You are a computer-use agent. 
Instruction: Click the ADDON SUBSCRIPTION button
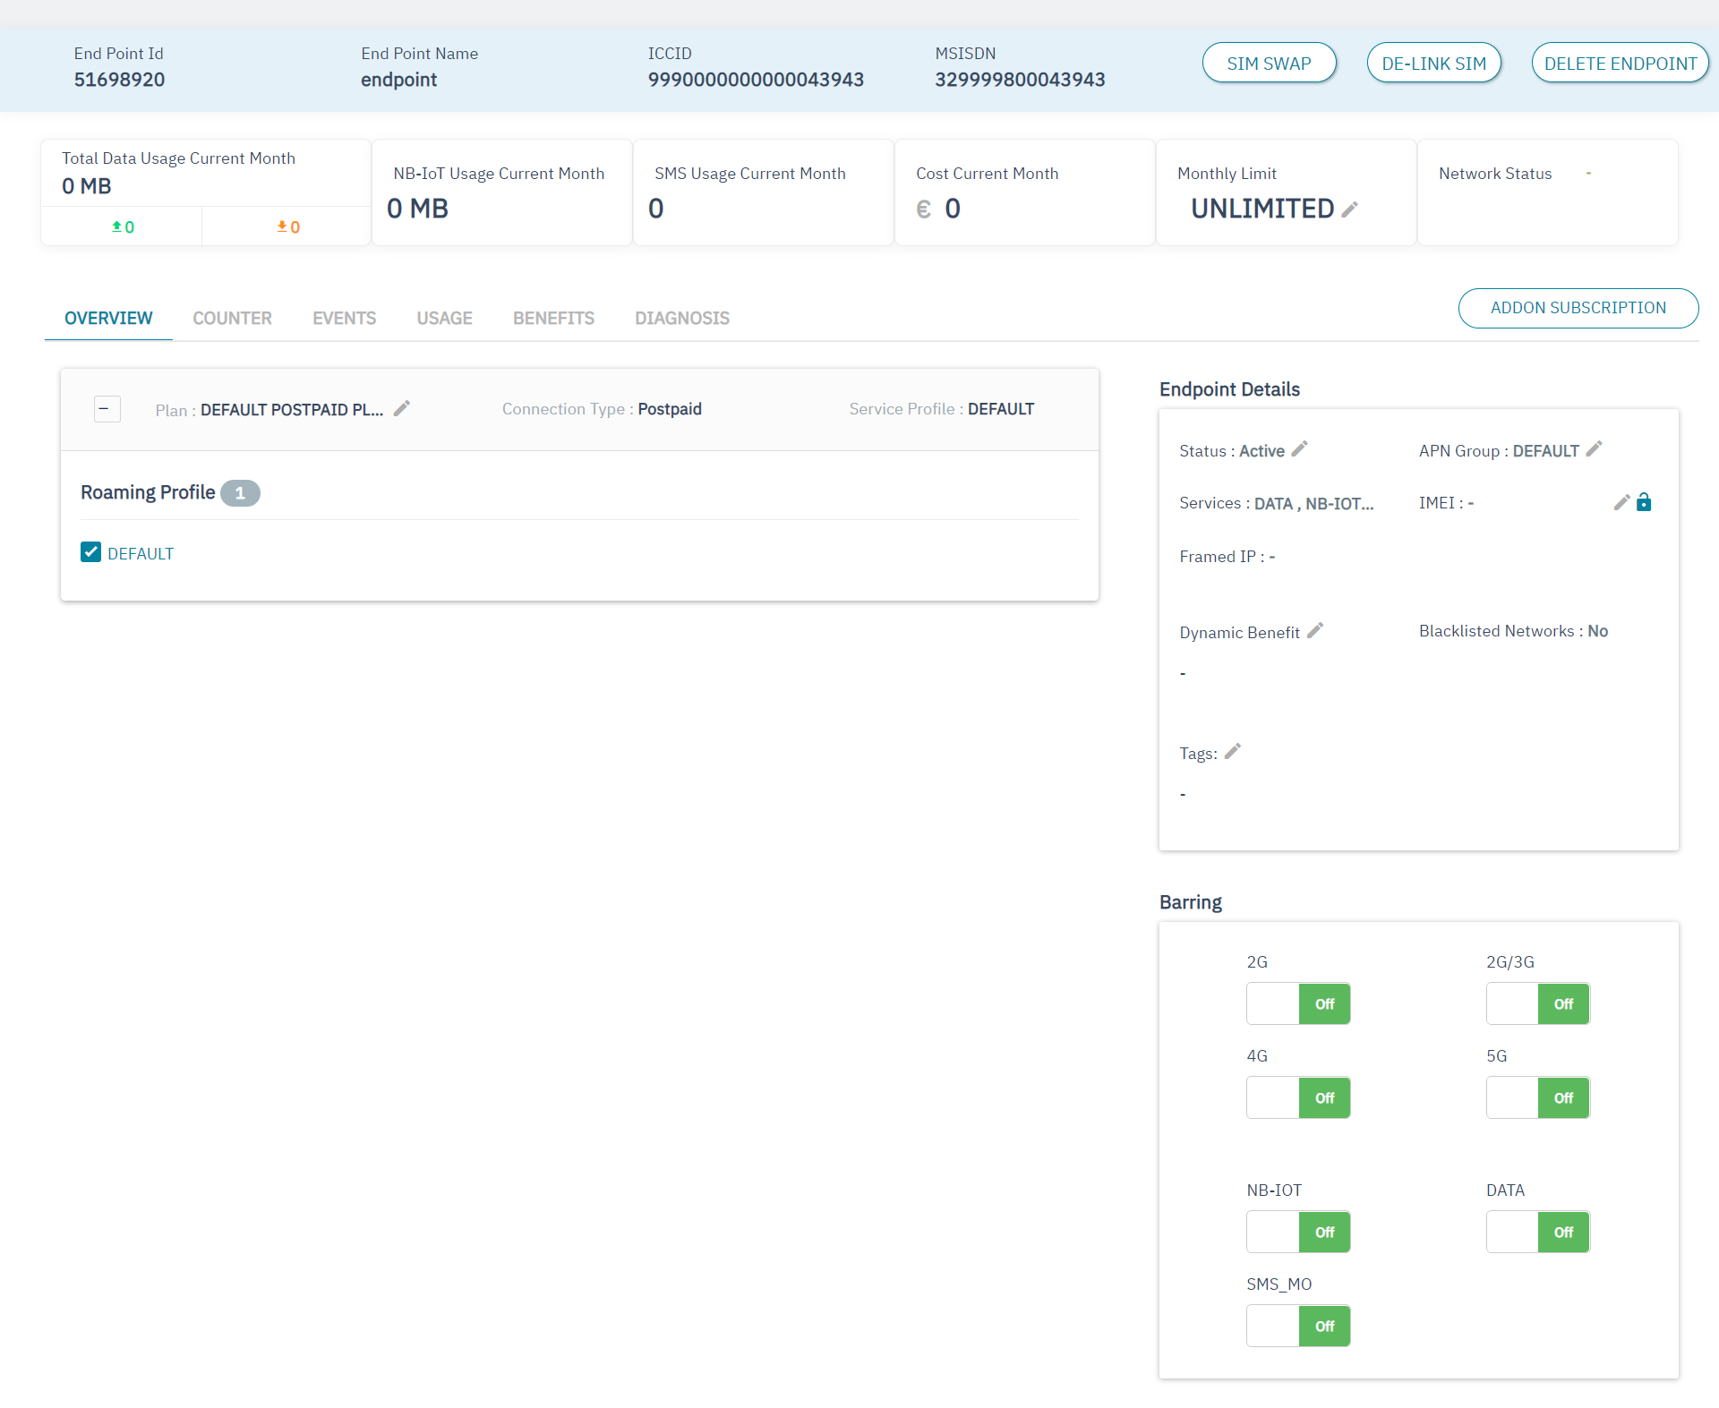(1578, 308)
